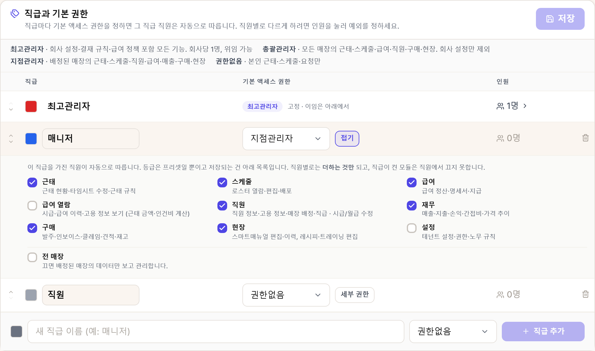Uncheck the 직원 module checkbox
The image size is (595, 351).
coord(222,206)
